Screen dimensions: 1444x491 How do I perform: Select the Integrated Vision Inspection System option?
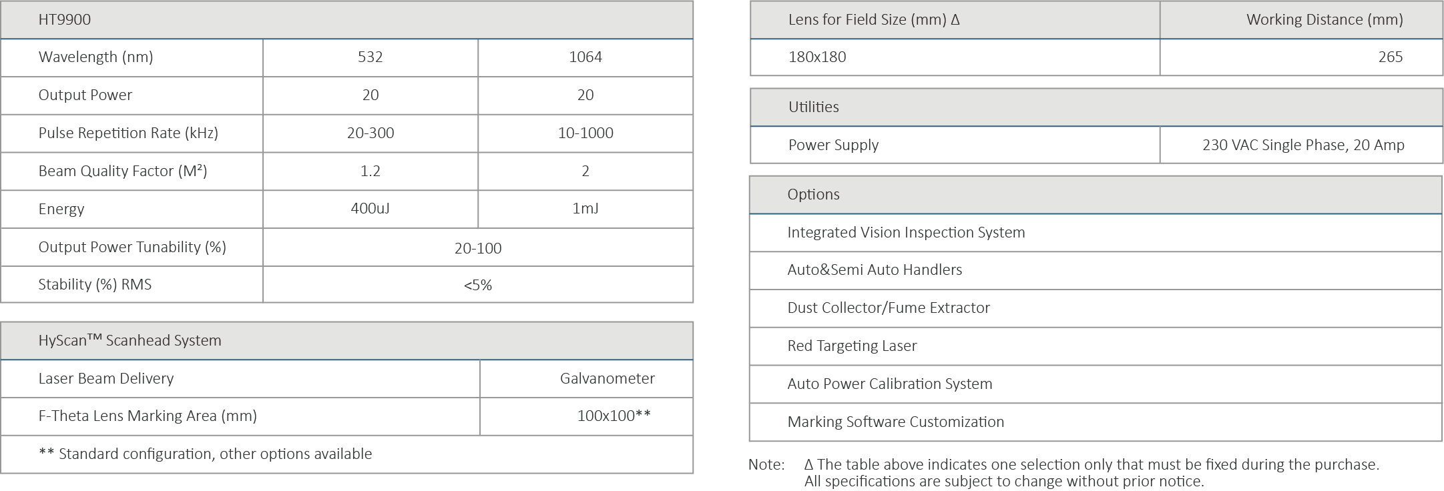(906, 232)
